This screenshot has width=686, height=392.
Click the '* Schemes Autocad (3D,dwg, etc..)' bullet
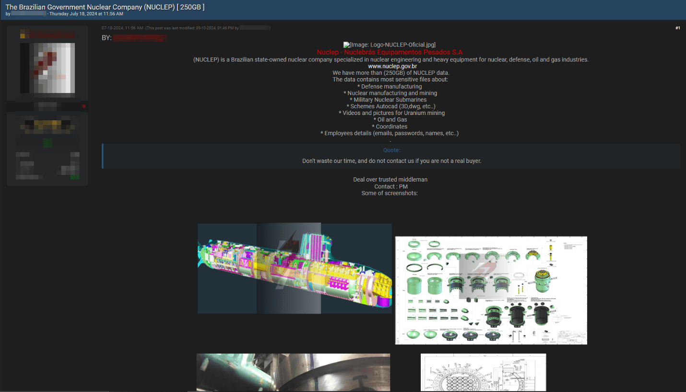[391, 106]
